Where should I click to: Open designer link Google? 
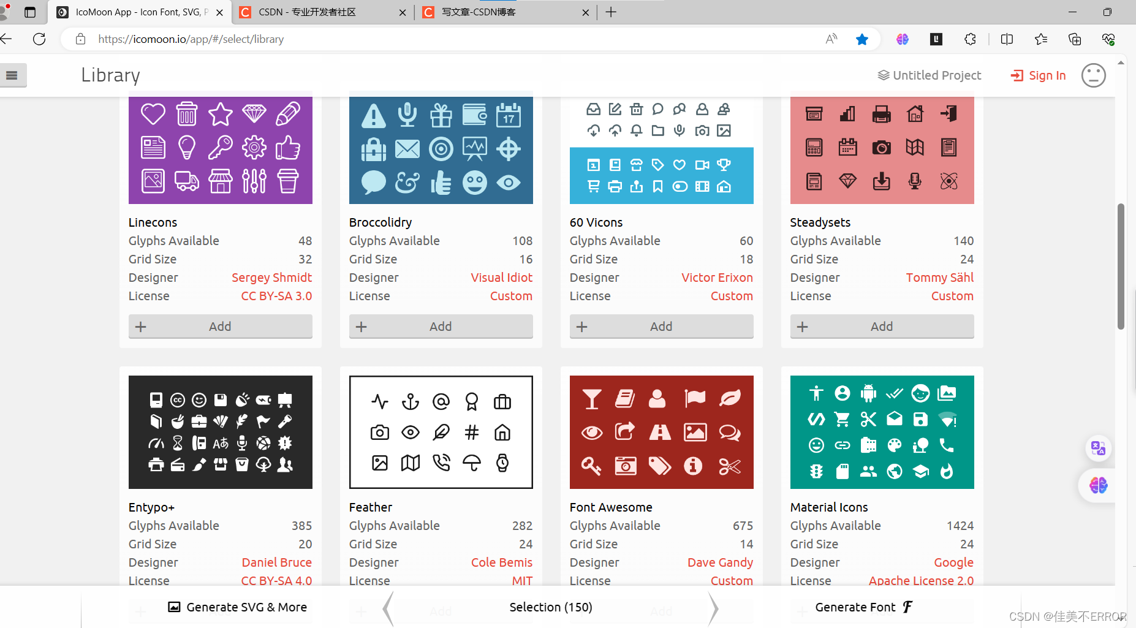tap(953, 562)
